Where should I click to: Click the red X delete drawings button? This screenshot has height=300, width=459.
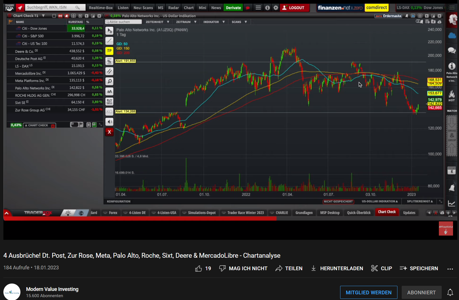[110, 132]
